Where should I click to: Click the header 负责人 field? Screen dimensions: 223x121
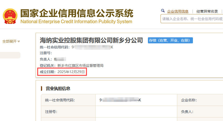click(x=53, y=59)
